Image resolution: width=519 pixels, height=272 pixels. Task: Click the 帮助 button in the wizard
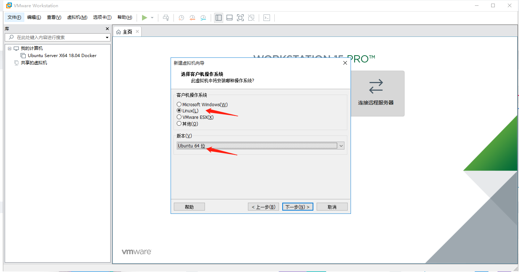tap(189, 207)
